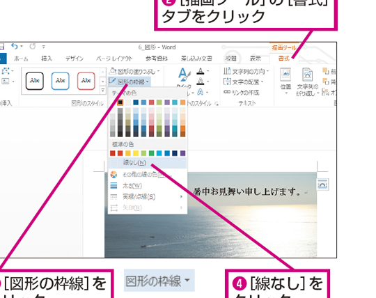
Task: Apply the blue-outlined Abc shape style
Action: pos(60,81)
